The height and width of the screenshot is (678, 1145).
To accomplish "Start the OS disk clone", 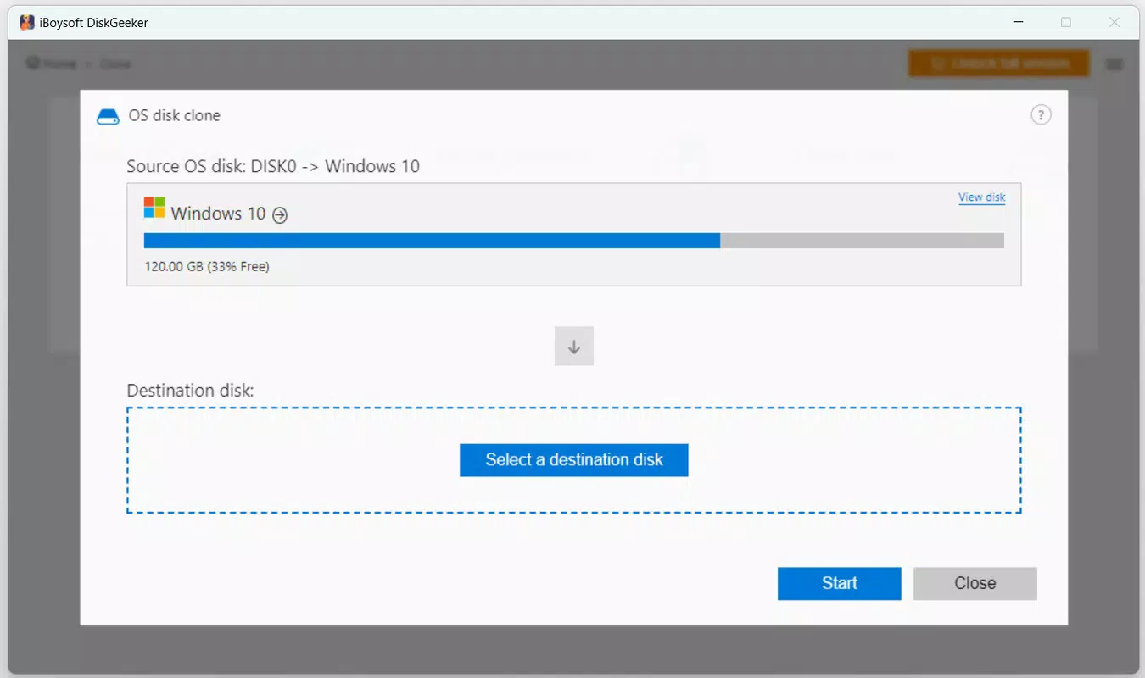I will [840, 583].
